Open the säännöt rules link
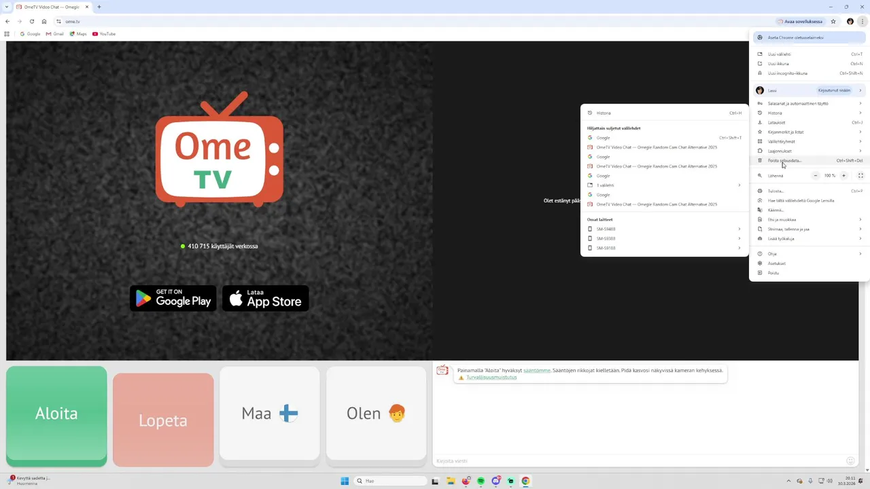Screen dimensions: 870x489 (537, 370)
